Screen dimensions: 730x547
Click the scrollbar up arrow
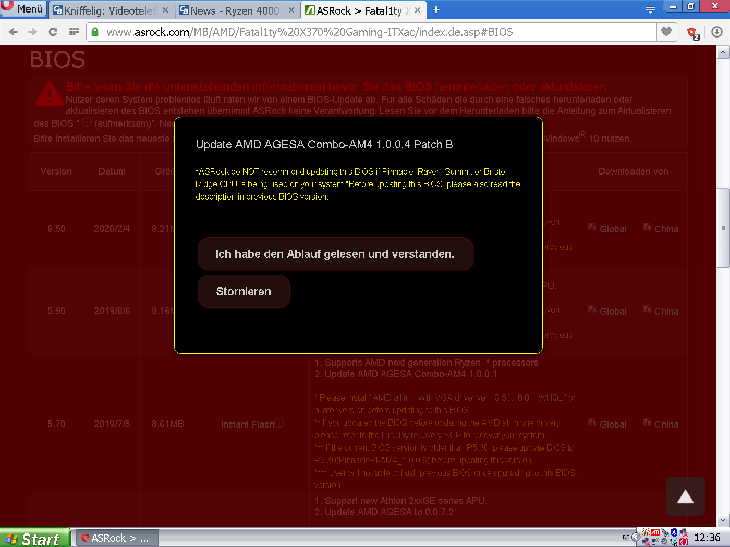[x=723, y=52]
